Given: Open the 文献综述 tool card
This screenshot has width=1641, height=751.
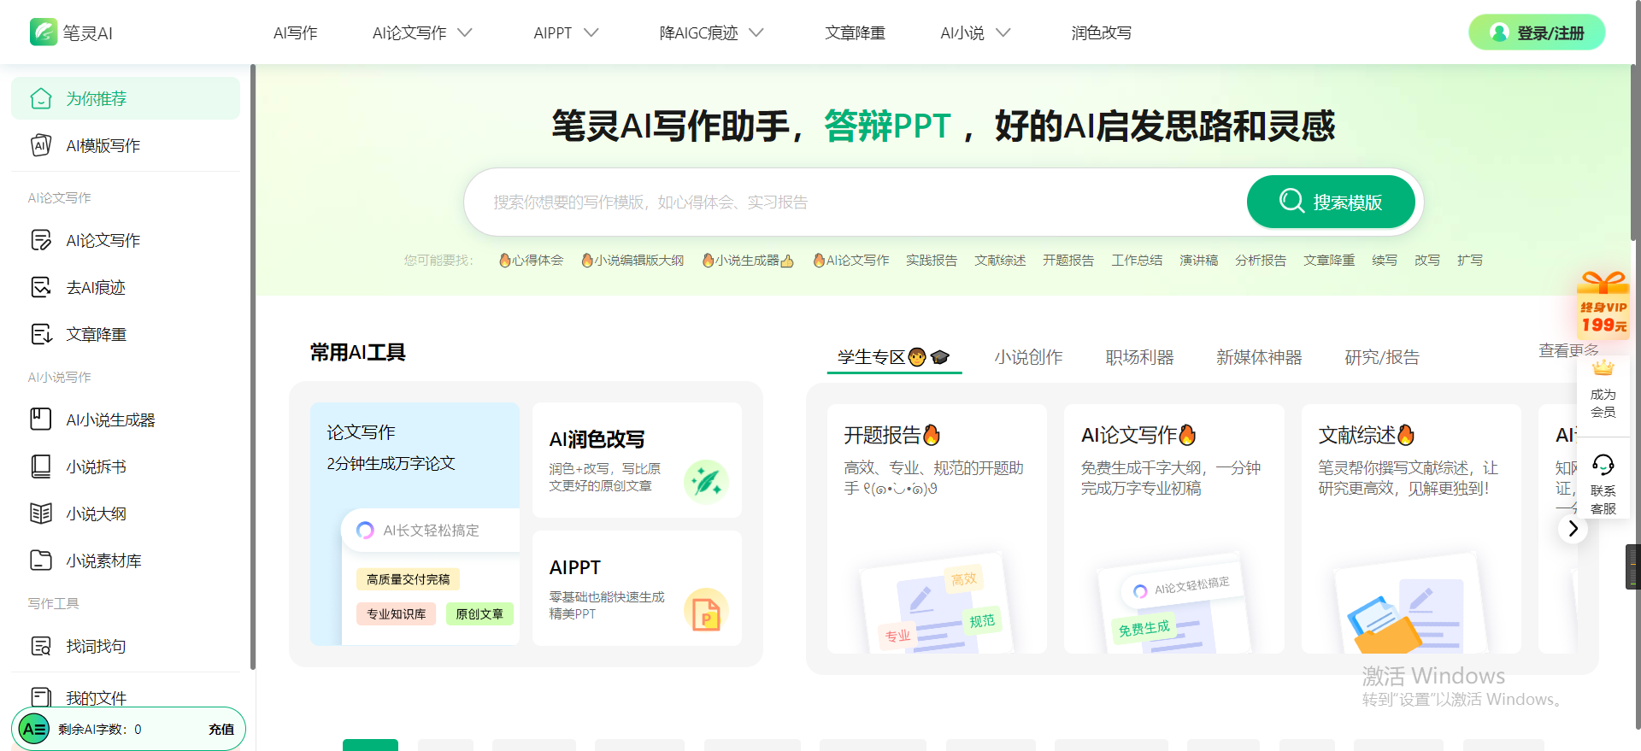Looking at the screenshot, I should [x=1411, y=529].
